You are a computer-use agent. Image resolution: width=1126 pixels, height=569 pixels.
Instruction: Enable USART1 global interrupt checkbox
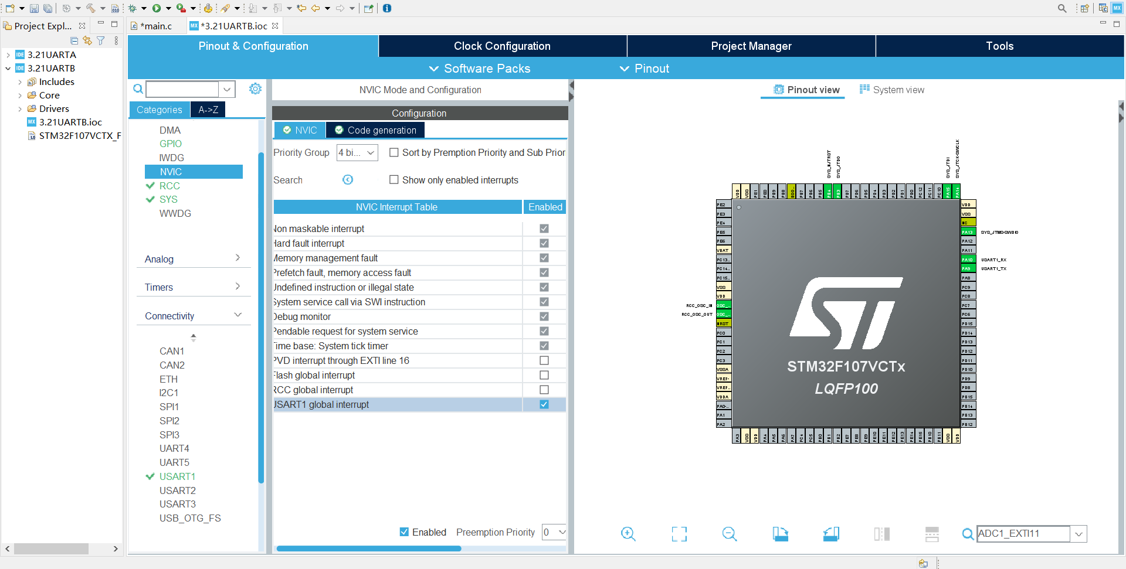pos(544,404)
